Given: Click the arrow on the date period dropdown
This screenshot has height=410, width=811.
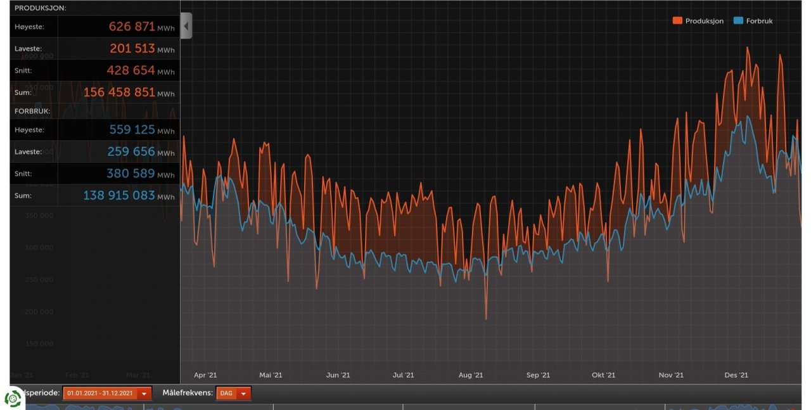Looking at the screenshot, I should 144,394.
